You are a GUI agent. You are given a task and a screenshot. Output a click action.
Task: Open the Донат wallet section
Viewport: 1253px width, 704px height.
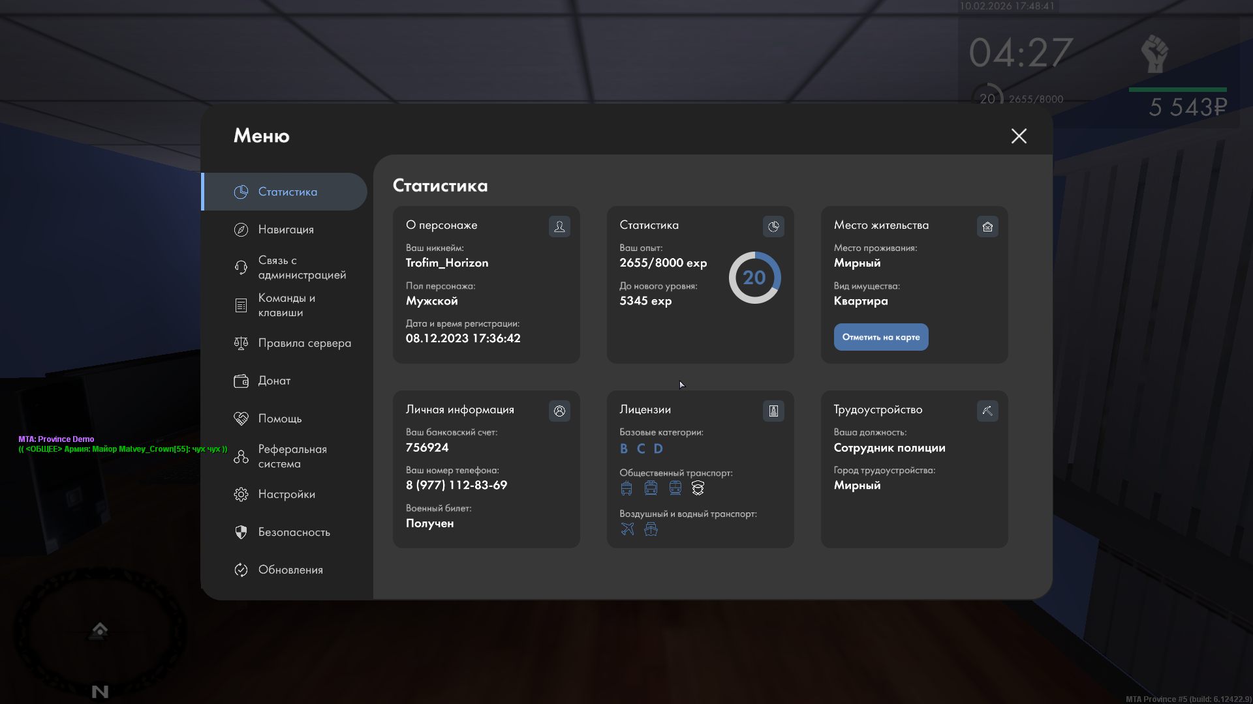coord(274,381)
